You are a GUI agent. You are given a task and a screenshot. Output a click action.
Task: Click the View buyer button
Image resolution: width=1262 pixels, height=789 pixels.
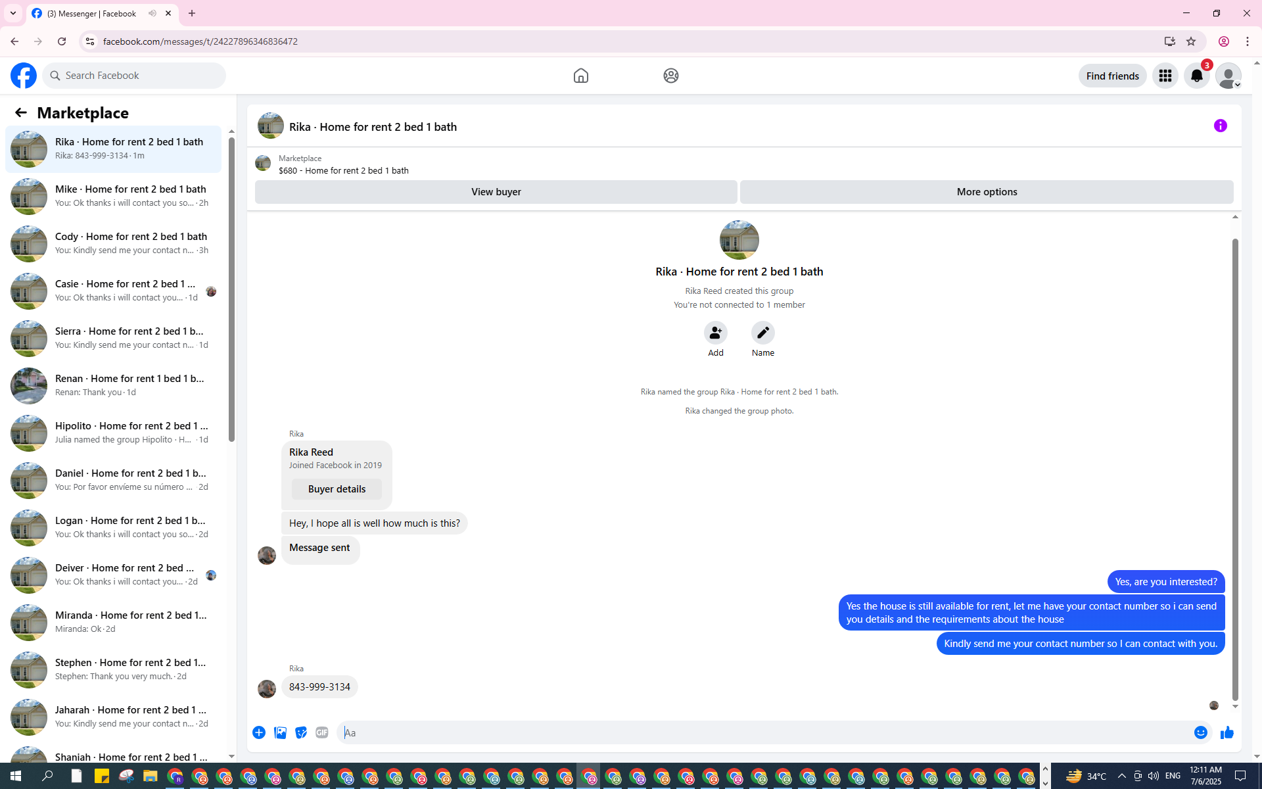tap(496, 192)
